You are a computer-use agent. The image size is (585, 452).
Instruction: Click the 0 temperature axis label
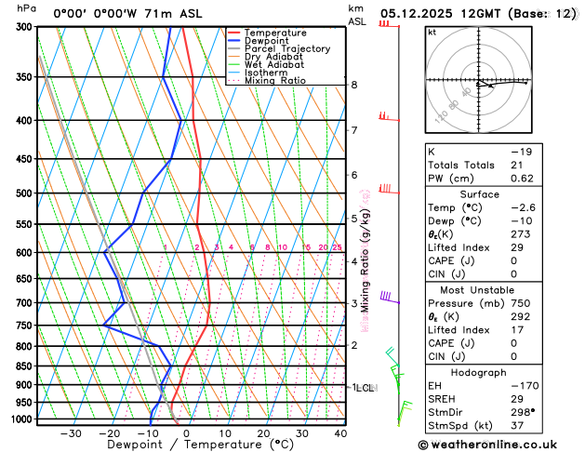(186, 433)
